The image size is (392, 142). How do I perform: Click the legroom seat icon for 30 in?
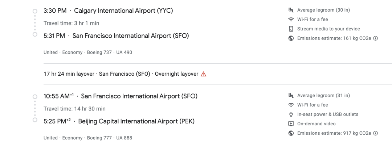[291, 10]
